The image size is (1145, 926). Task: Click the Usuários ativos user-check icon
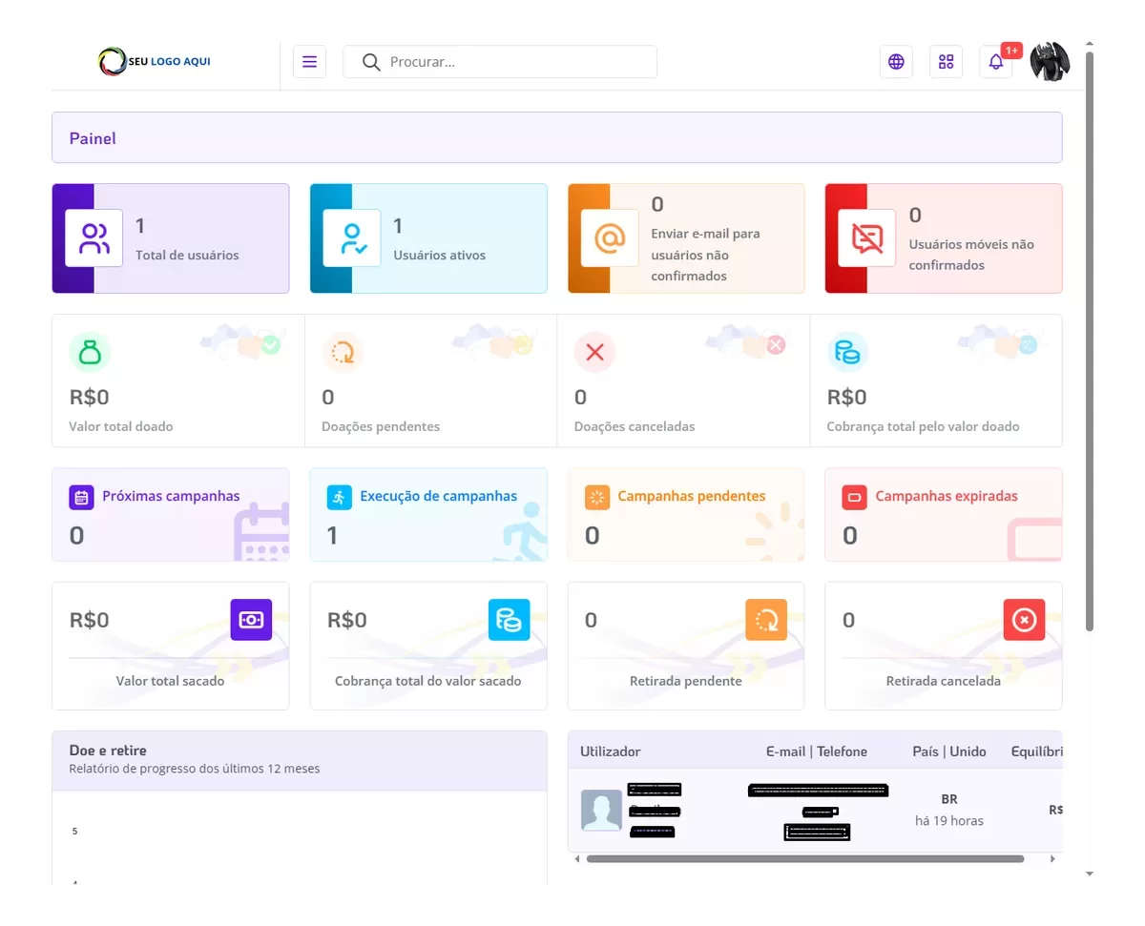click(352, 238)
